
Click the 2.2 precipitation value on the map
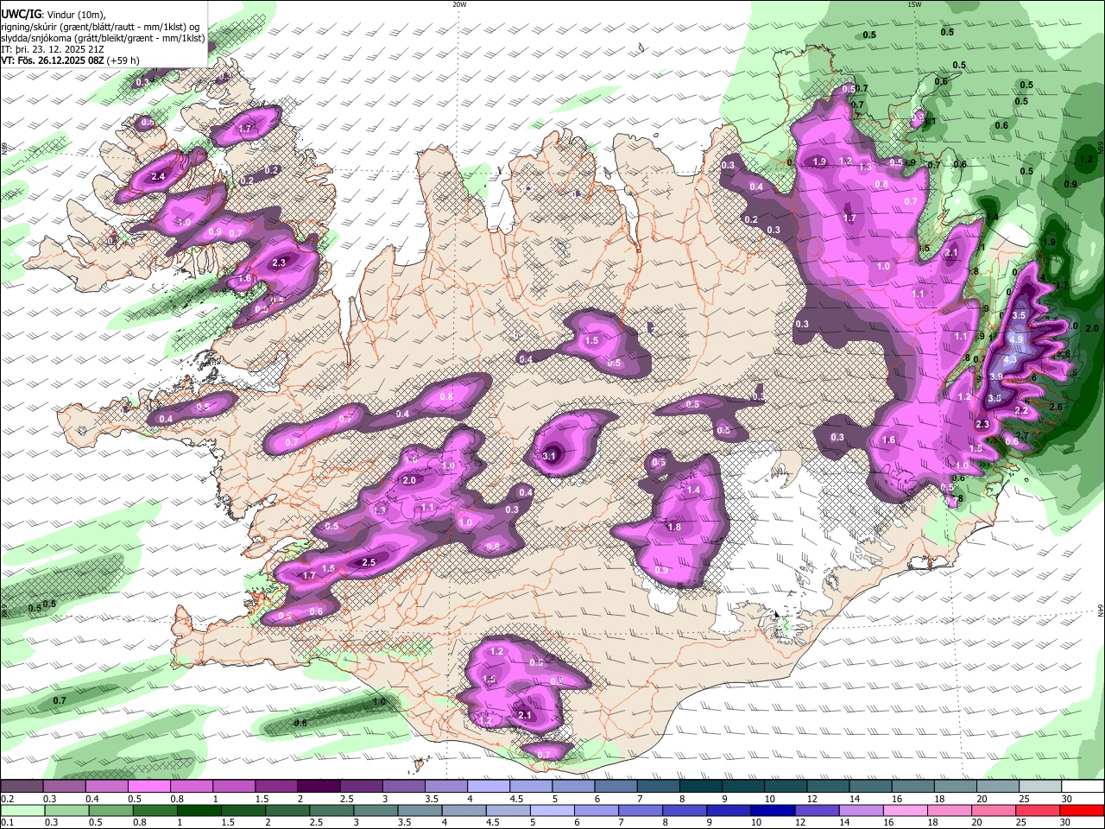coord(1021,410)
